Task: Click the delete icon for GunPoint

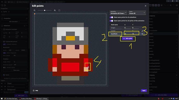Action: (x=142, y=34)
